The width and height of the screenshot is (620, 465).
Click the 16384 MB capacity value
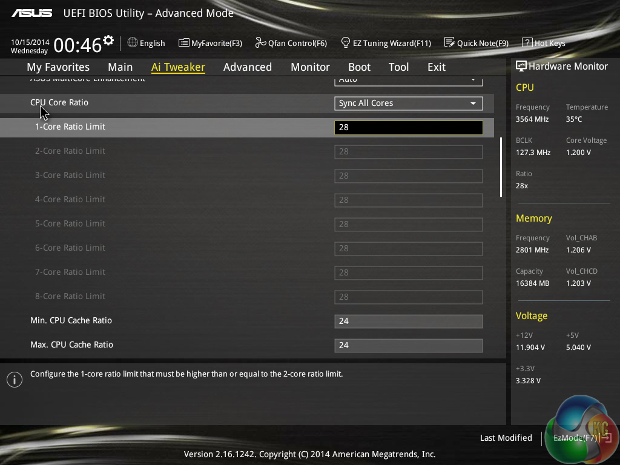(x=532, y=283)
